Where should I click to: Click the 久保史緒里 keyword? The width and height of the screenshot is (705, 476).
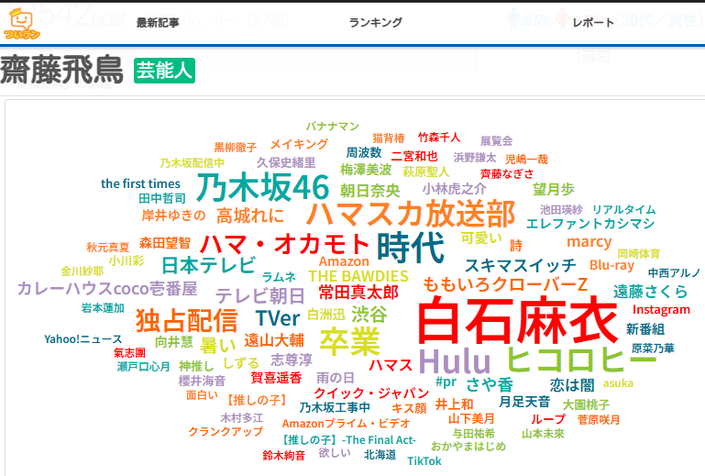point(286,162)
